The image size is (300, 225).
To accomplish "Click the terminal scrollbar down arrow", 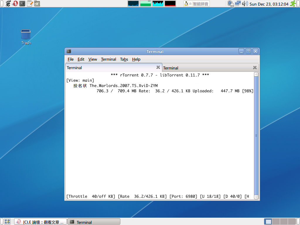I will click(256, 197).
